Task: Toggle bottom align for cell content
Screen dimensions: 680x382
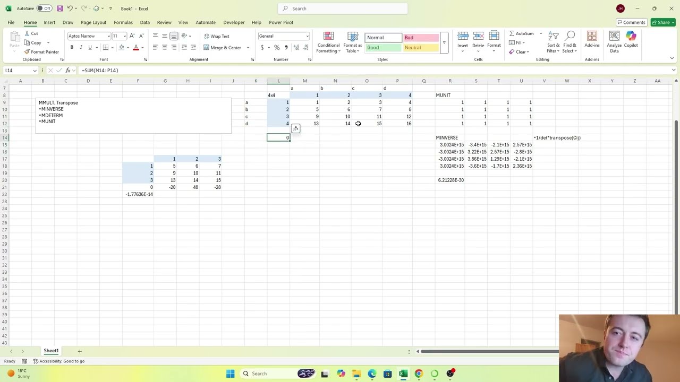Action: click(x=174, y=36)
